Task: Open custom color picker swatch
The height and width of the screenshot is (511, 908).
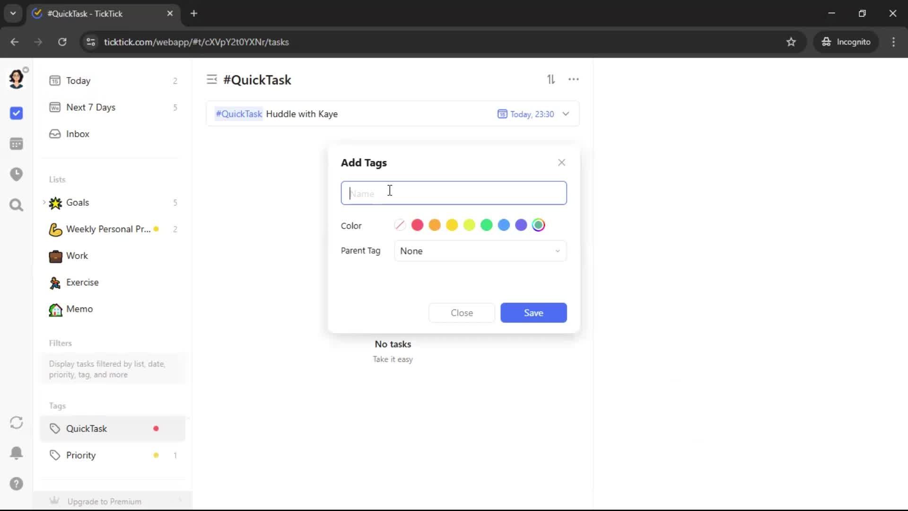Action: (x=538, y=225)
